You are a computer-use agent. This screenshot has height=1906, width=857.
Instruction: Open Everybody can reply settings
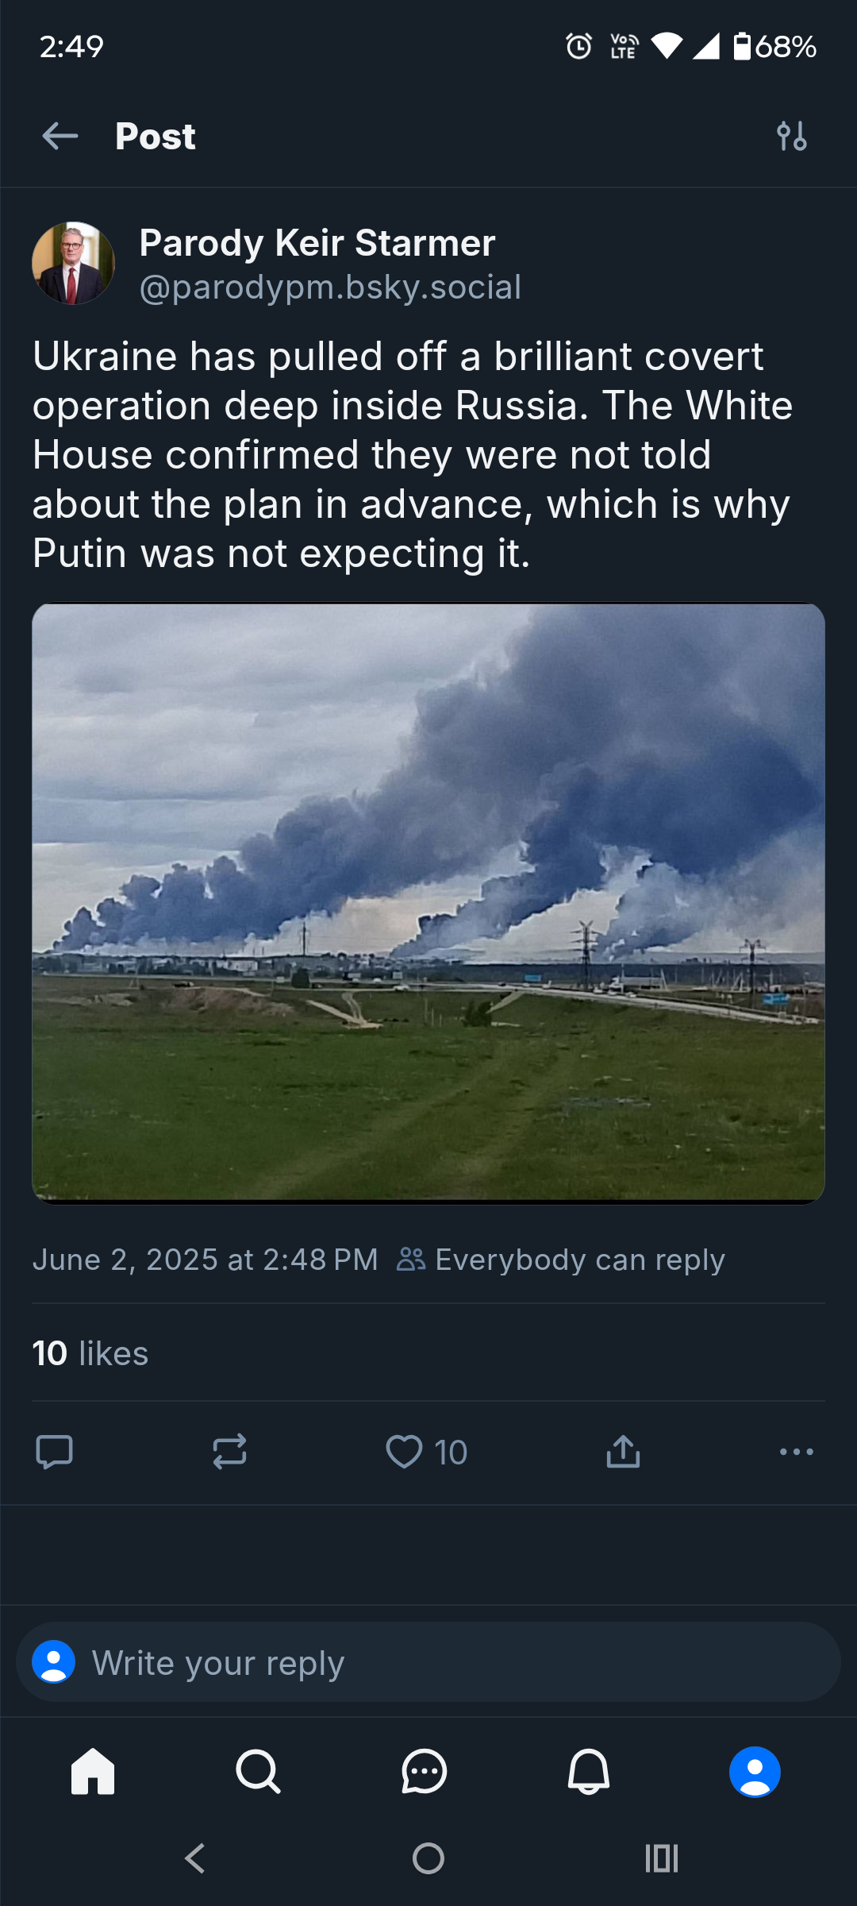561,1260
